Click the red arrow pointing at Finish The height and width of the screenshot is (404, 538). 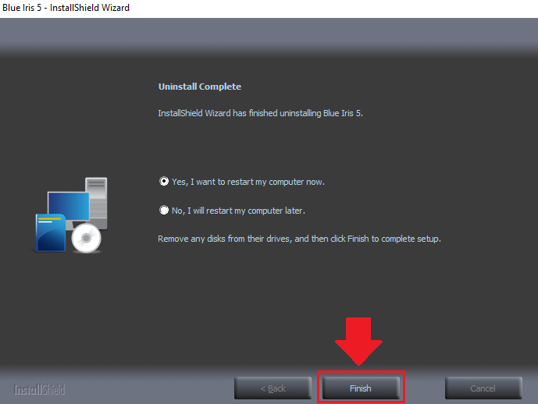(x=358, y=341)
